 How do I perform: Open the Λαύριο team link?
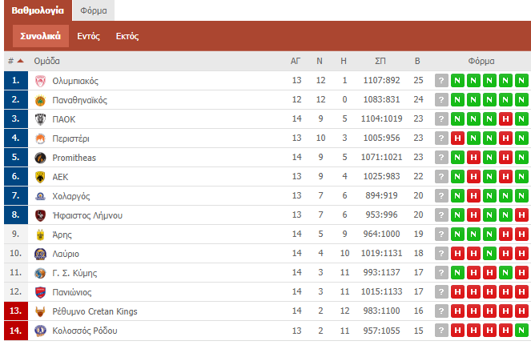[x=66, y=254]
